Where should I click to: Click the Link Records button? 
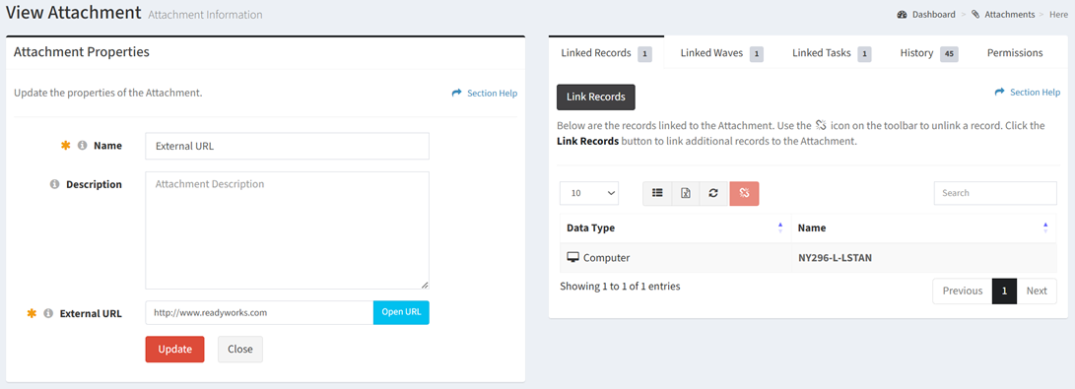(x=596, y=97)
